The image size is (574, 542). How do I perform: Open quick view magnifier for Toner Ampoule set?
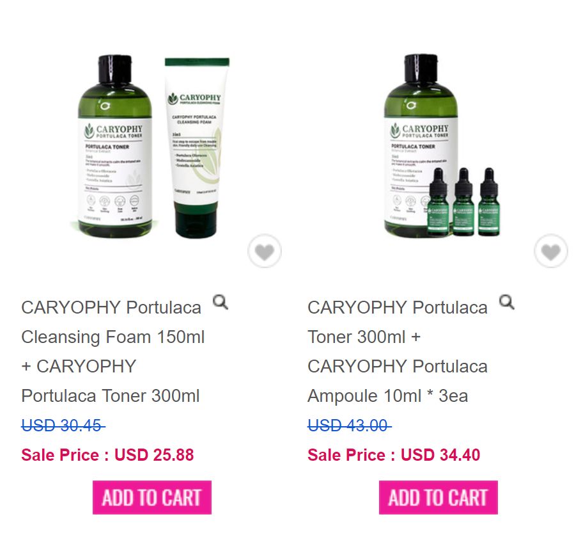click(x=507, y=302)
